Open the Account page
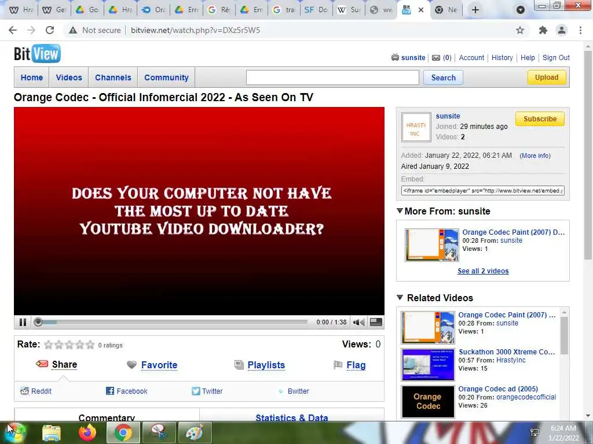The image size is (593, 444). (x=471, y=57)
